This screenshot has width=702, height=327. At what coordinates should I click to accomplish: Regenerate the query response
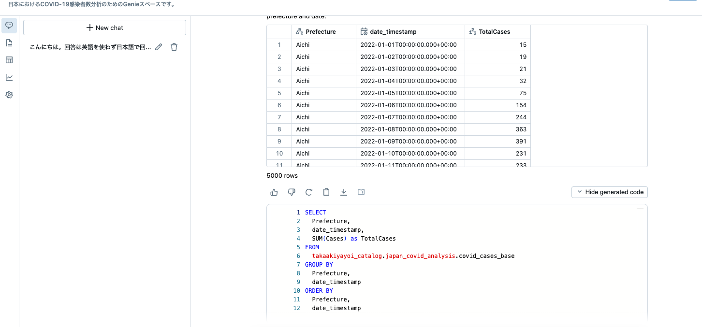point(308,192)
